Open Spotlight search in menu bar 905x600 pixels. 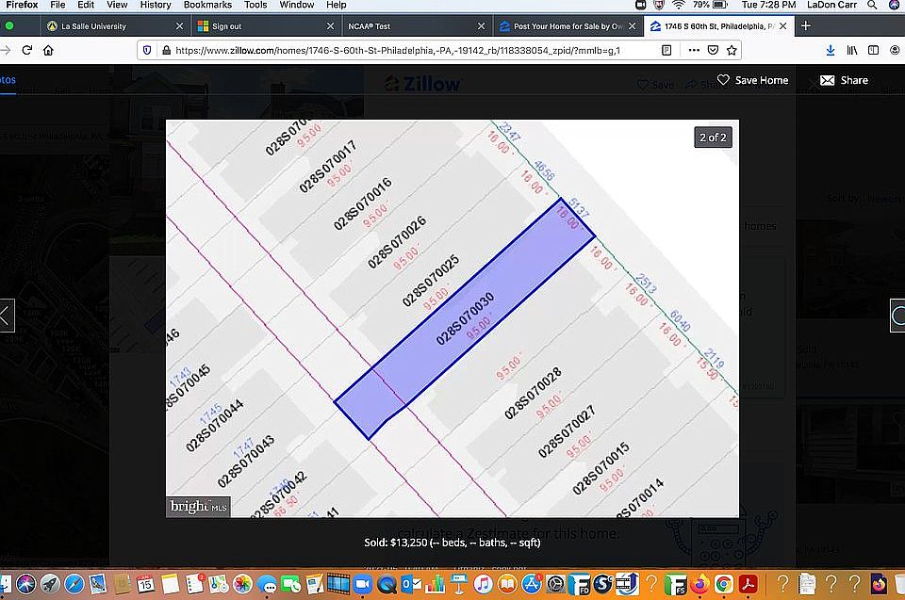[x=872, y=6]
